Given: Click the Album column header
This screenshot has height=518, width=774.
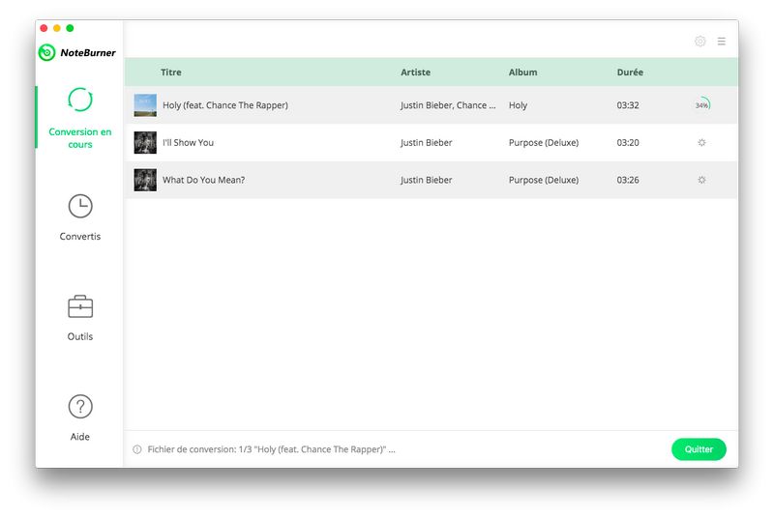Looking at the screenshot, I should pyautogui.click(x=522, y=72).
